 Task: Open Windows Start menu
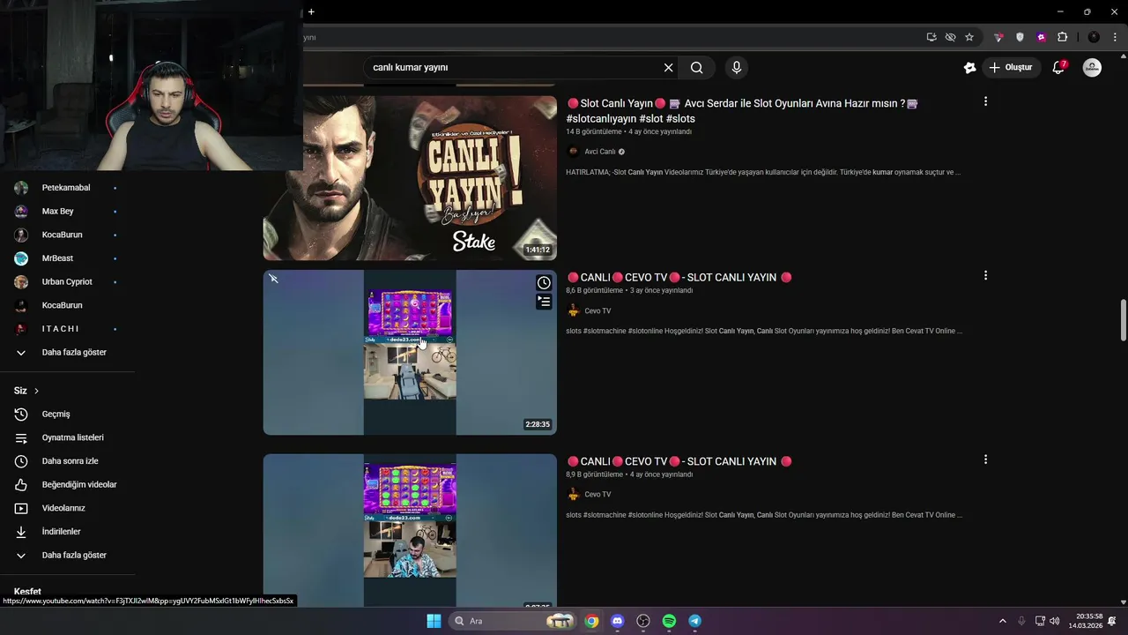pos(434,621)
